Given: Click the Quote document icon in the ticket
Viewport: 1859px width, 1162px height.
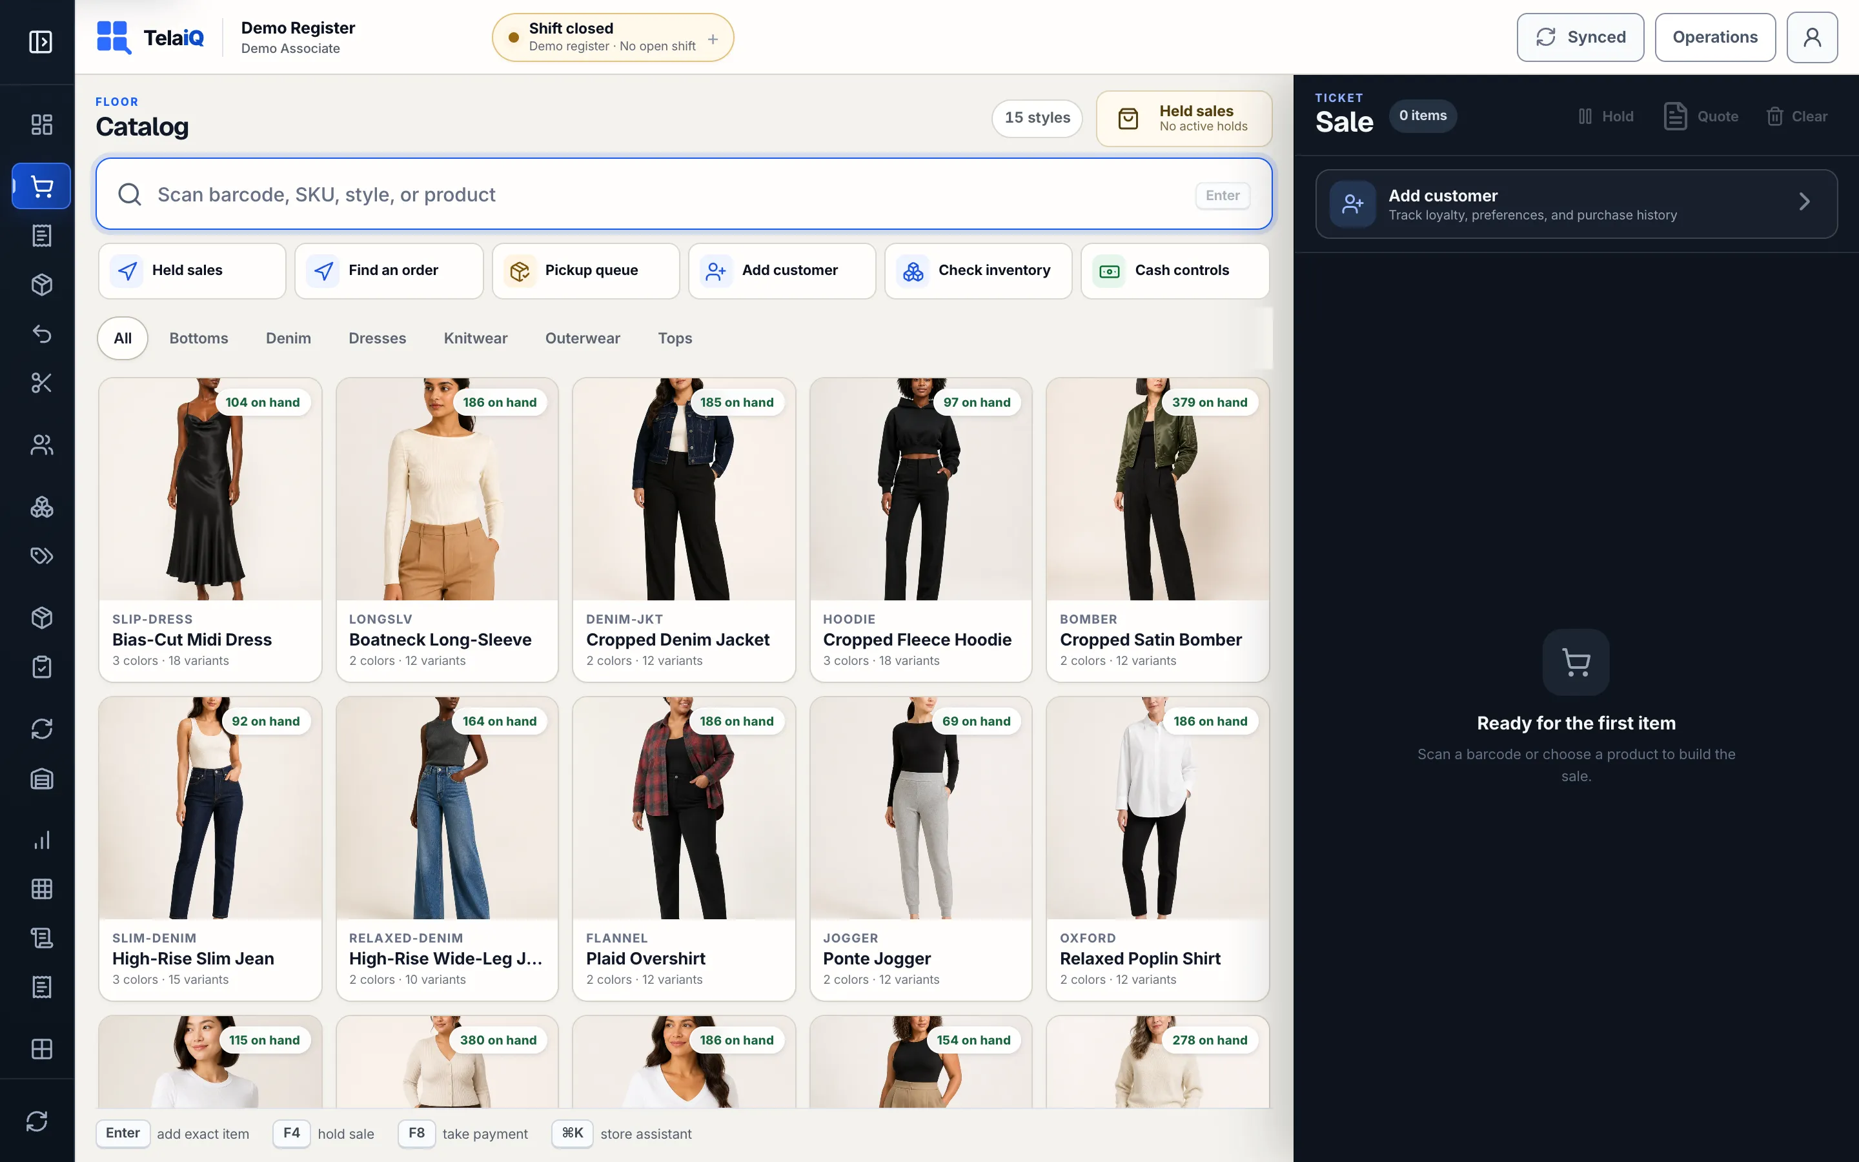Looking at the screenshot, I should (1676, 116).
